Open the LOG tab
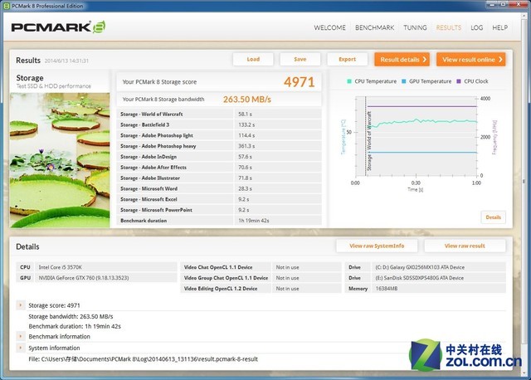This screenshot has height=380, width=531. pos(476,27)
